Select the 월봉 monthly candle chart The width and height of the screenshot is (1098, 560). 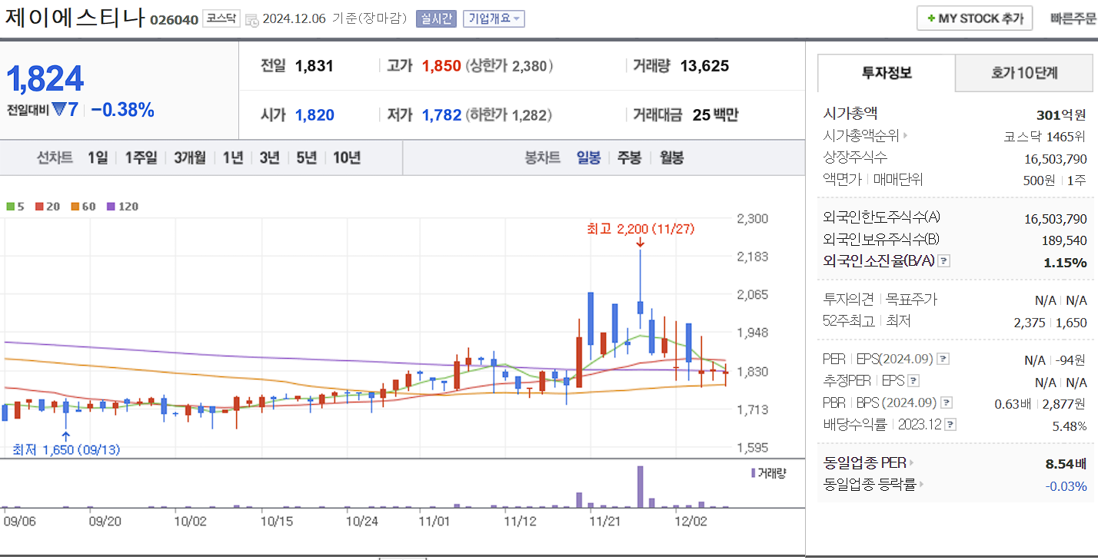click(x=671, y=158)
